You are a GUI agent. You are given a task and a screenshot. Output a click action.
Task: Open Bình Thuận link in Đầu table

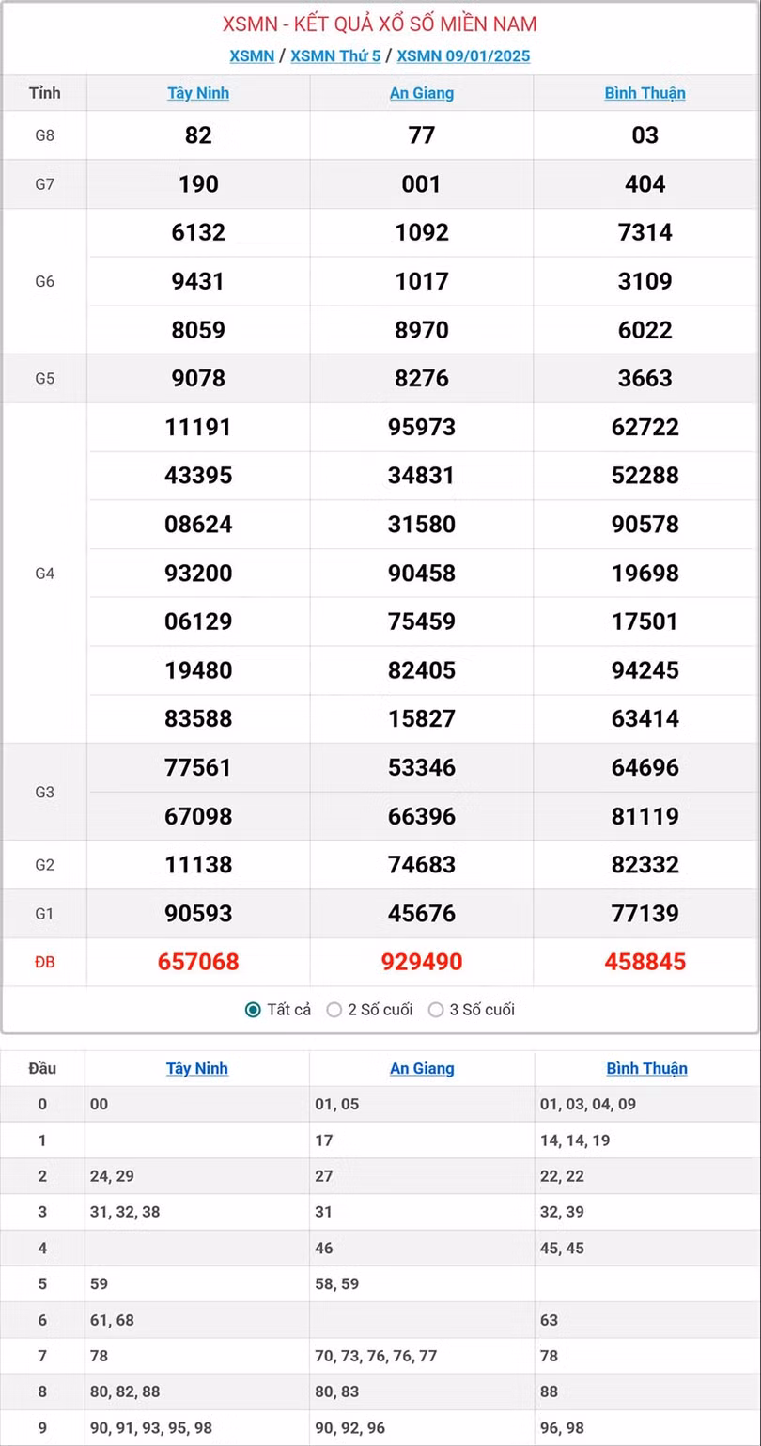[646, 1068]
